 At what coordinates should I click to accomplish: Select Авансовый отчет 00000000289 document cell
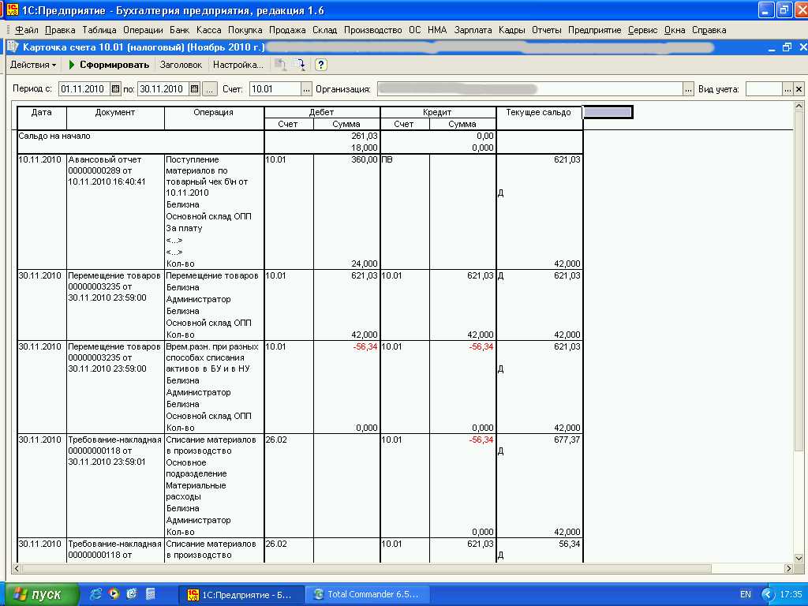pos(115,211)
